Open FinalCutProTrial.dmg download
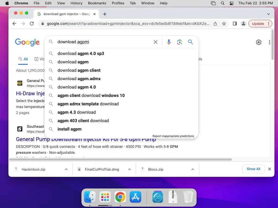This screenshot has width=278, height=208. (x=102, y=169)
